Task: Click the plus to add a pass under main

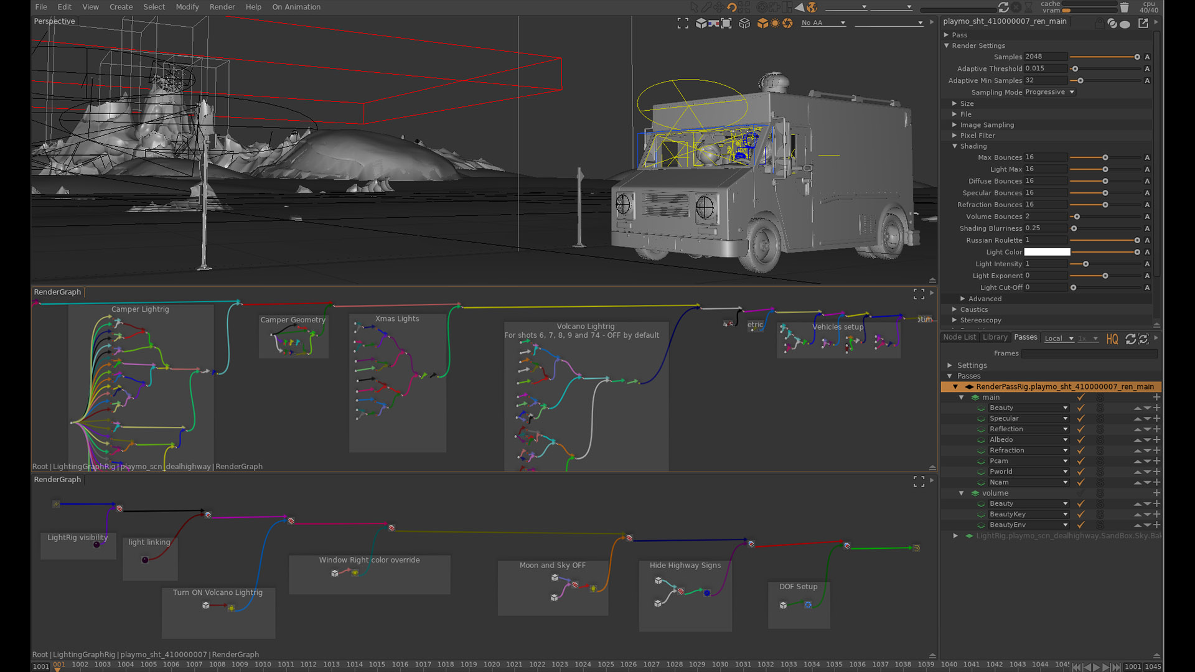Action: click(1156, 397)
